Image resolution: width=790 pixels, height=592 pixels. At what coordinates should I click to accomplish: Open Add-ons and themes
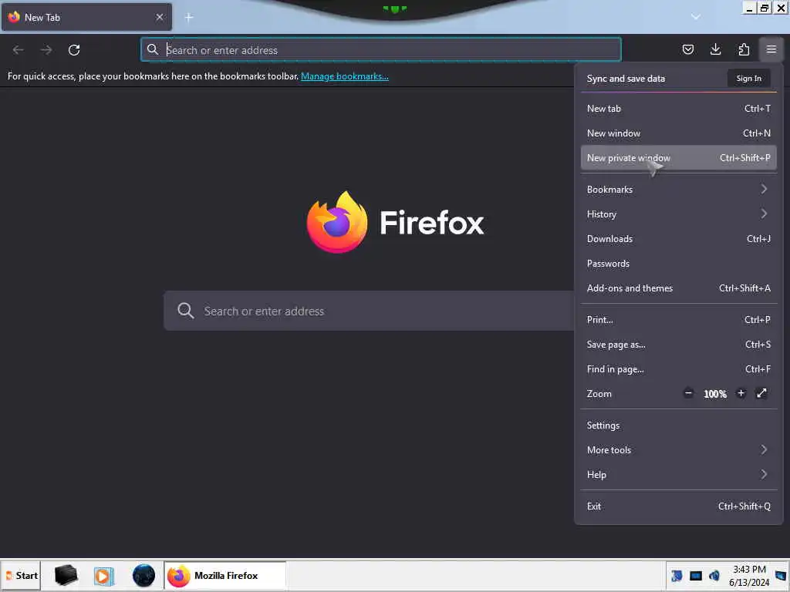(x=679, y=288)
